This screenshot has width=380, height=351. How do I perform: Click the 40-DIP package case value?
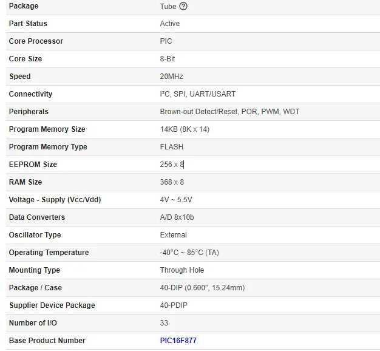(x=202, y=288)
